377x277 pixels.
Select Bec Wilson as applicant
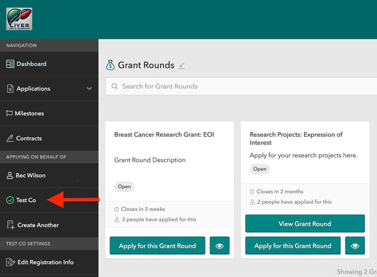[x=31, y=176]
